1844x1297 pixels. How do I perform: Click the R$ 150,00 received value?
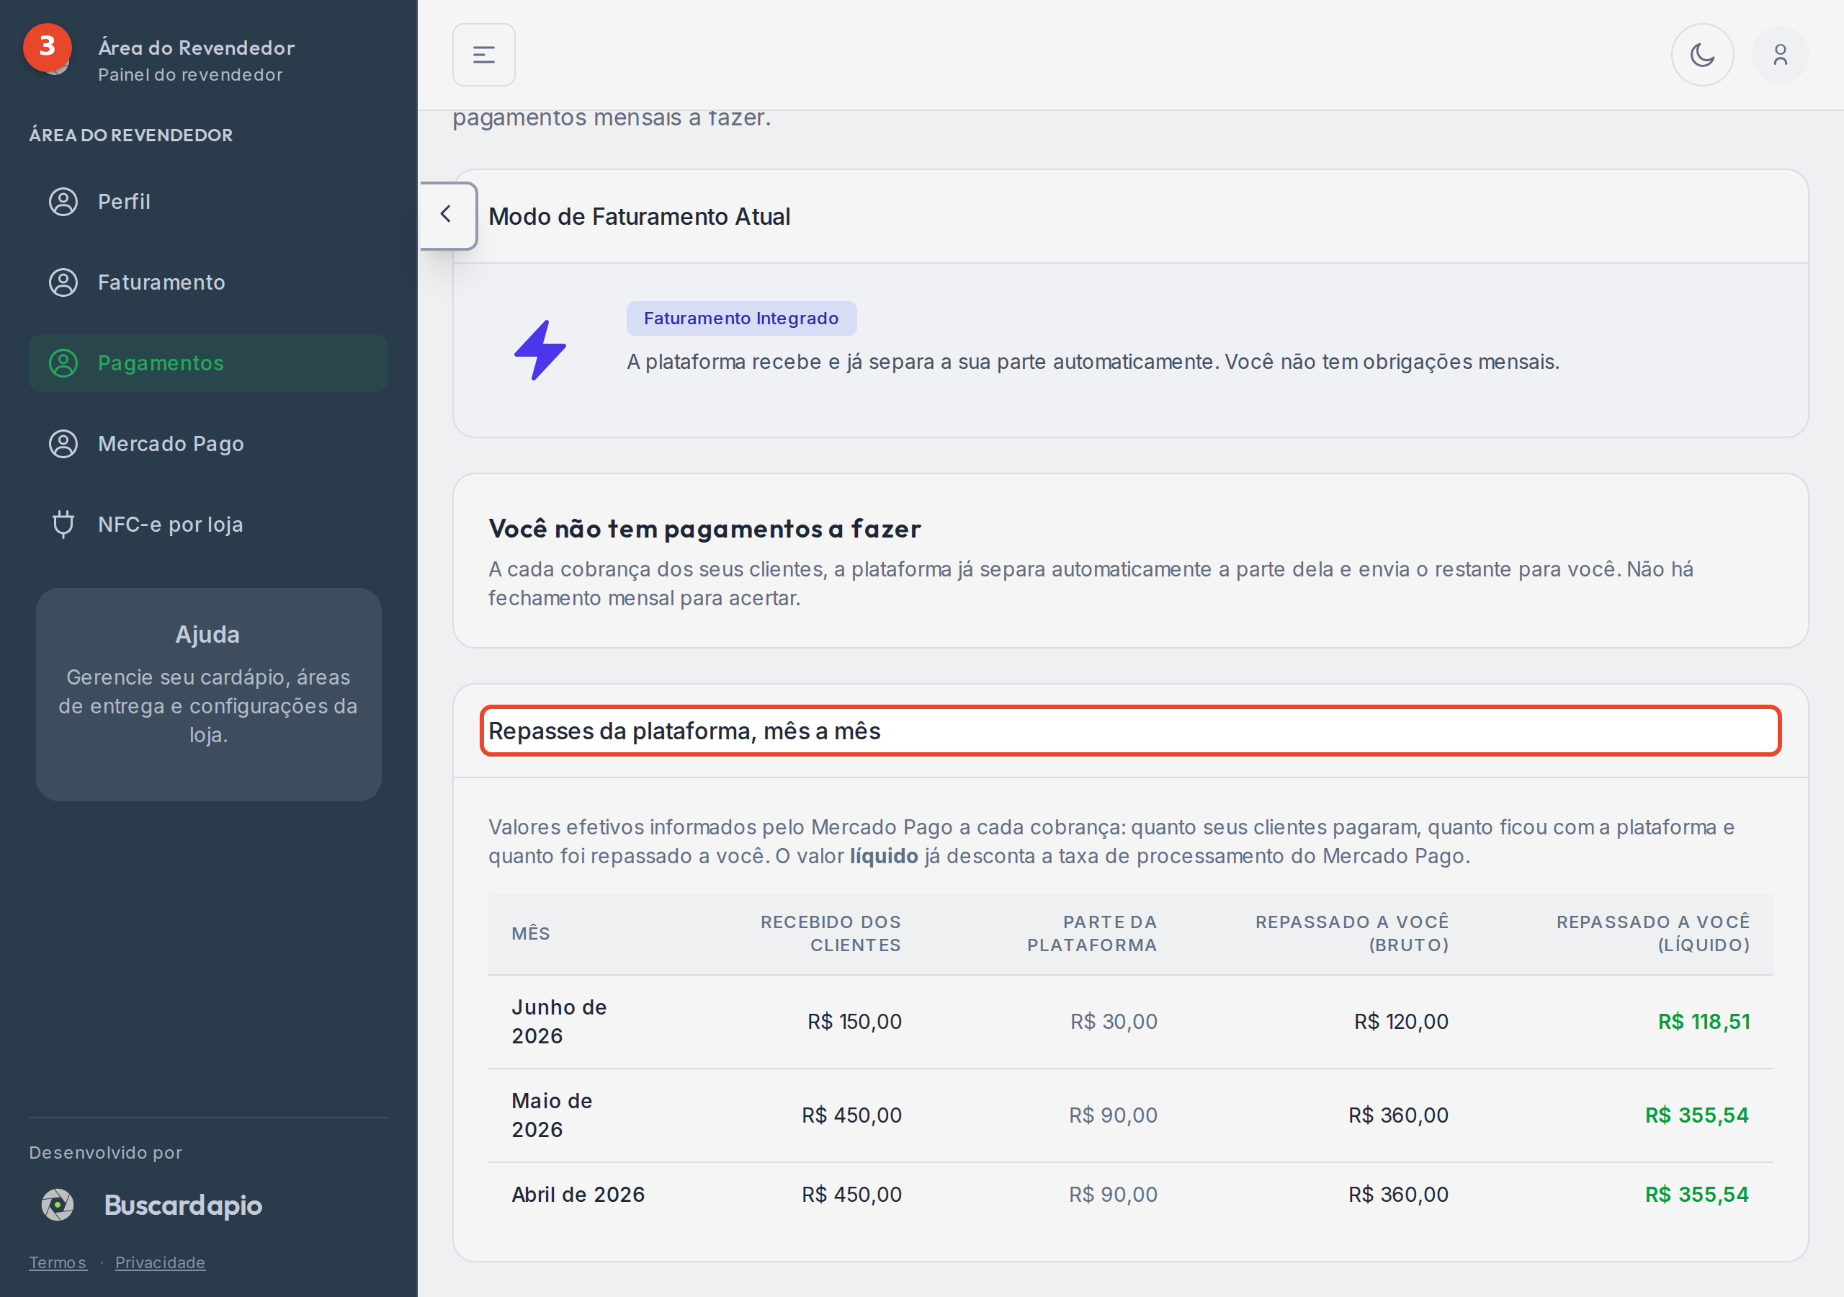tap(854, 1021)
